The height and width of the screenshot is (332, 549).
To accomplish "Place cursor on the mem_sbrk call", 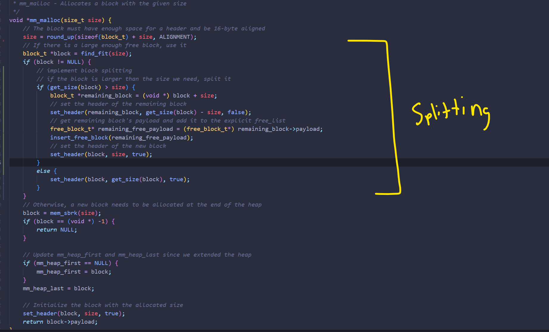I will point(63,213).
